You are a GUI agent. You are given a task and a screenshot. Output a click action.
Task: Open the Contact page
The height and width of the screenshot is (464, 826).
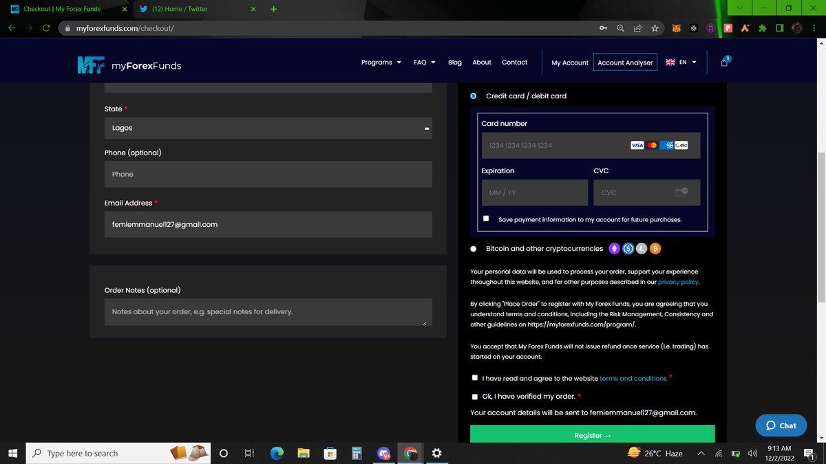[x=514, y=63]
